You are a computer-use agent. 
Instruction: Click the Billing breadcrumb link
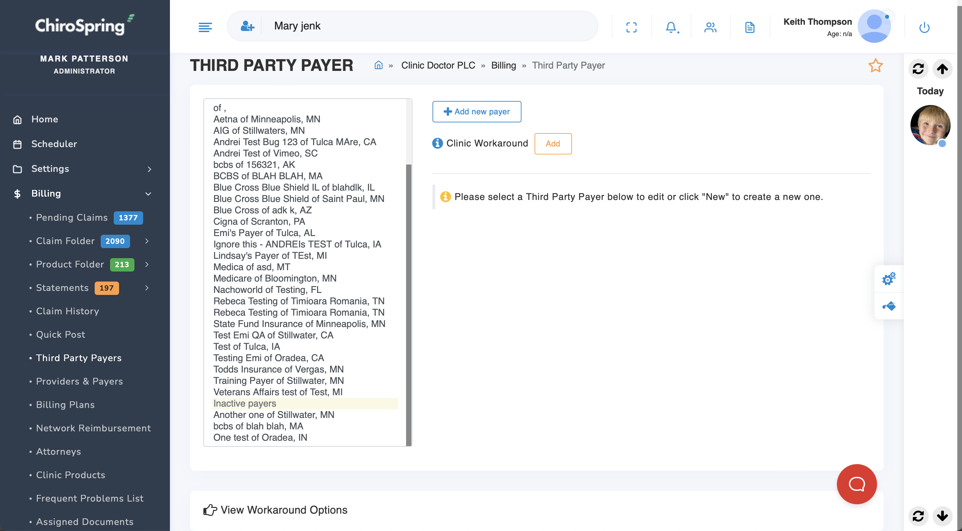[x=503, y=65]
